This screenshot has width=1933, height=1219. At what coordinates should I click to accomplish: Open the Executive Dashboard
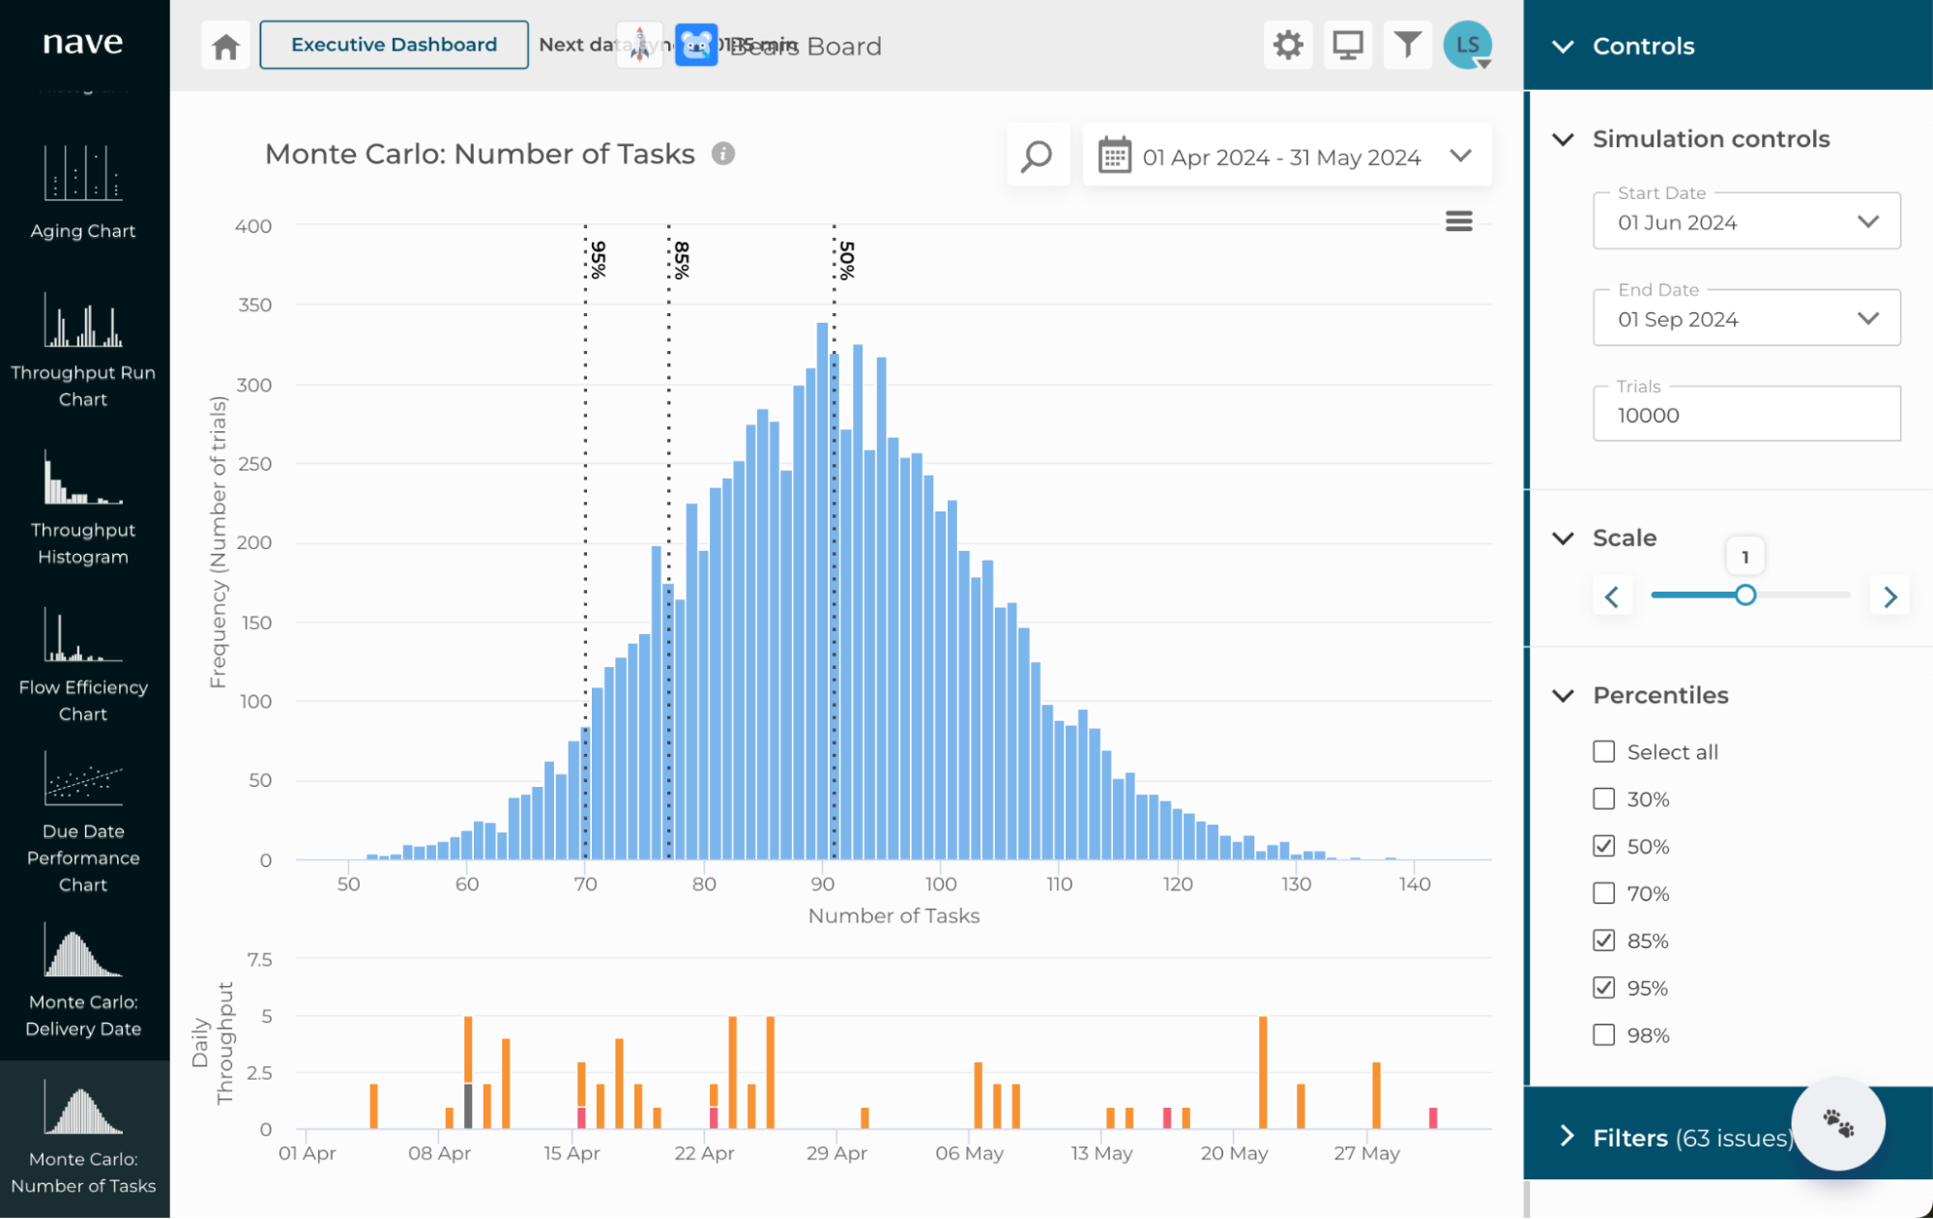click(x=394, y=44)
